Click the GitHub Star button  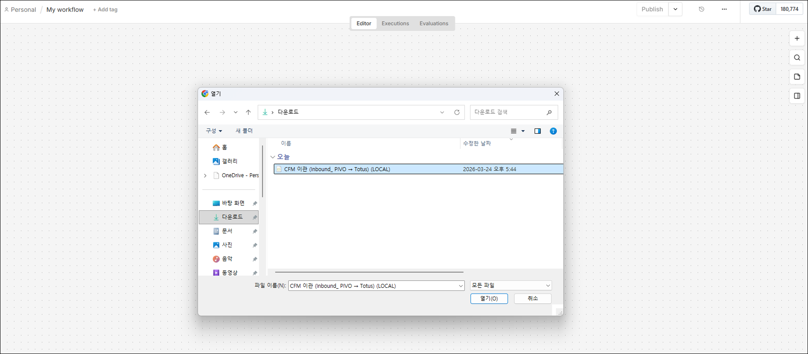(x=763, y=9)
